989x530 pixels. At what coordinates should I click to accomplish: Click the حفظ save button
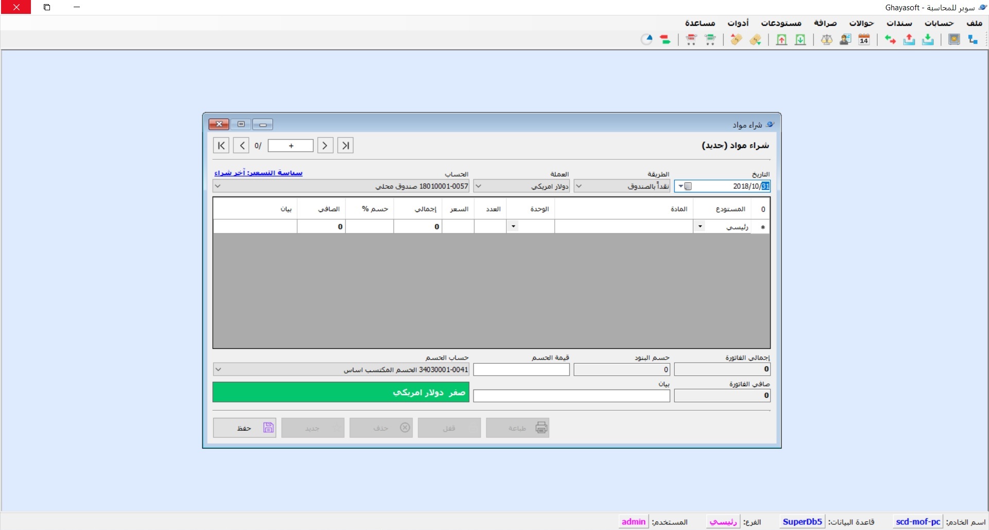pos(245,428)
